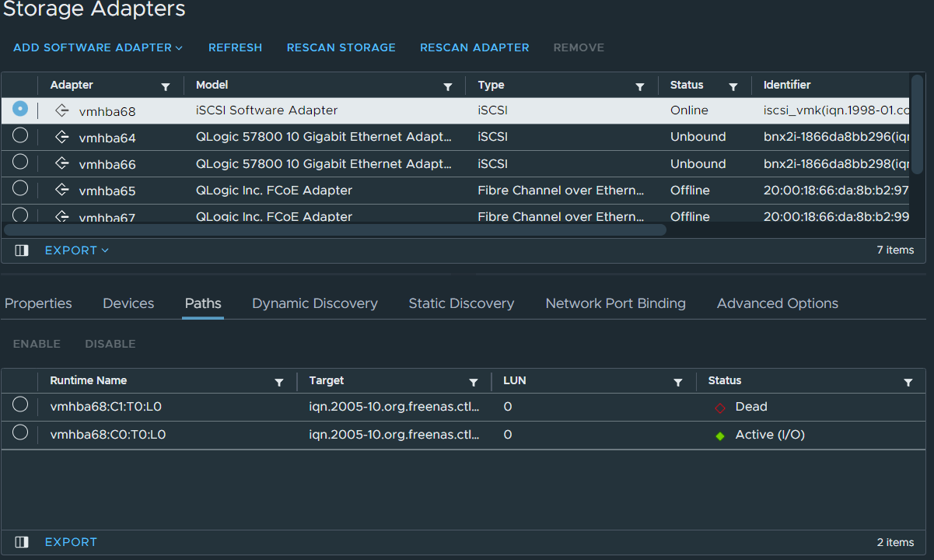934x560 pixels.
Task: Open Network Port Binding tab
Action: pos(616,303)
